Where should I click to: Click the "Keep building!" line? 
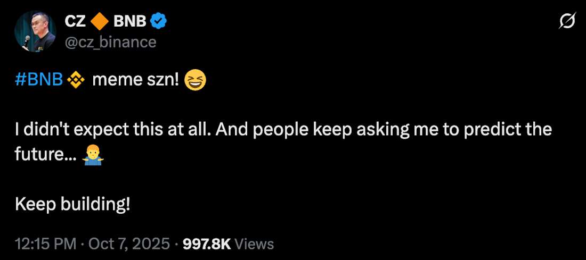tap(72, 205)
